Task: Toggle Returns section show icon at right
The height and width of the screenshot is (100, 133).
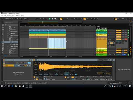Action: 131,50
